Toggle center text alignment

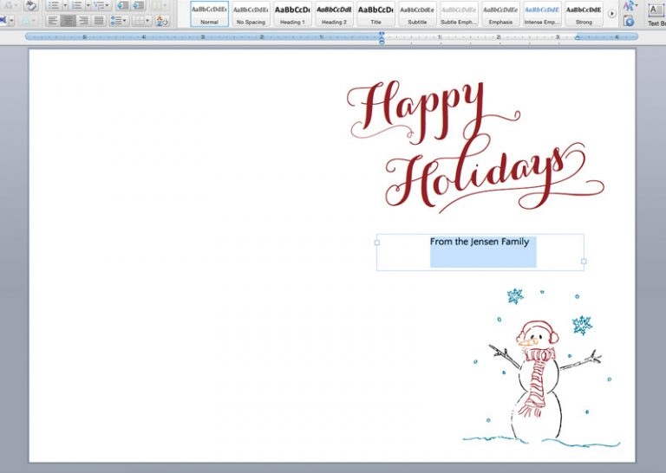tap(68, 21)
